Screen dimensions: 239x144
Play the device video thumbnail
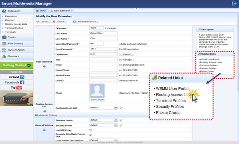(17, 98)
